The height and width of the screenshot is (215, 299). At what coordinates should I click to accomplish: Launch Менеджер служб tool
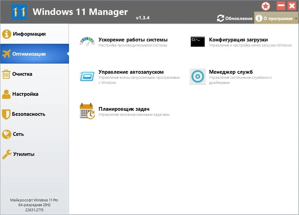[231, 72]
